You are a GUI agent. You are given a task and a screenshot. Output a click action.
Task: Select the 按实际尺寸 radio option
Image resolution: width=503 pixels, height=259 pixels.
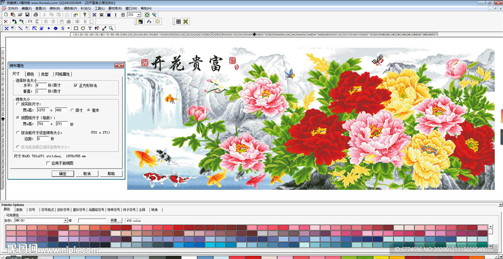[x=18, y=104]
